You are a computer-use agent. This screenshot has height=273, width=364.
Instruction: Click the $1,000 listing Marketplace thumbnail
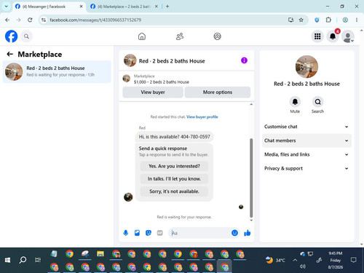pos(126,79)
